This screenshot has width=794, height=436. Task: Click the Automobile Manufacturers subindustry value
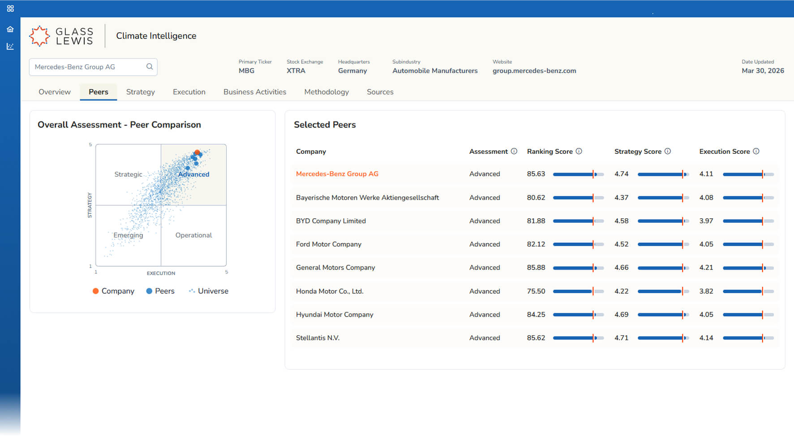point(435,71)
